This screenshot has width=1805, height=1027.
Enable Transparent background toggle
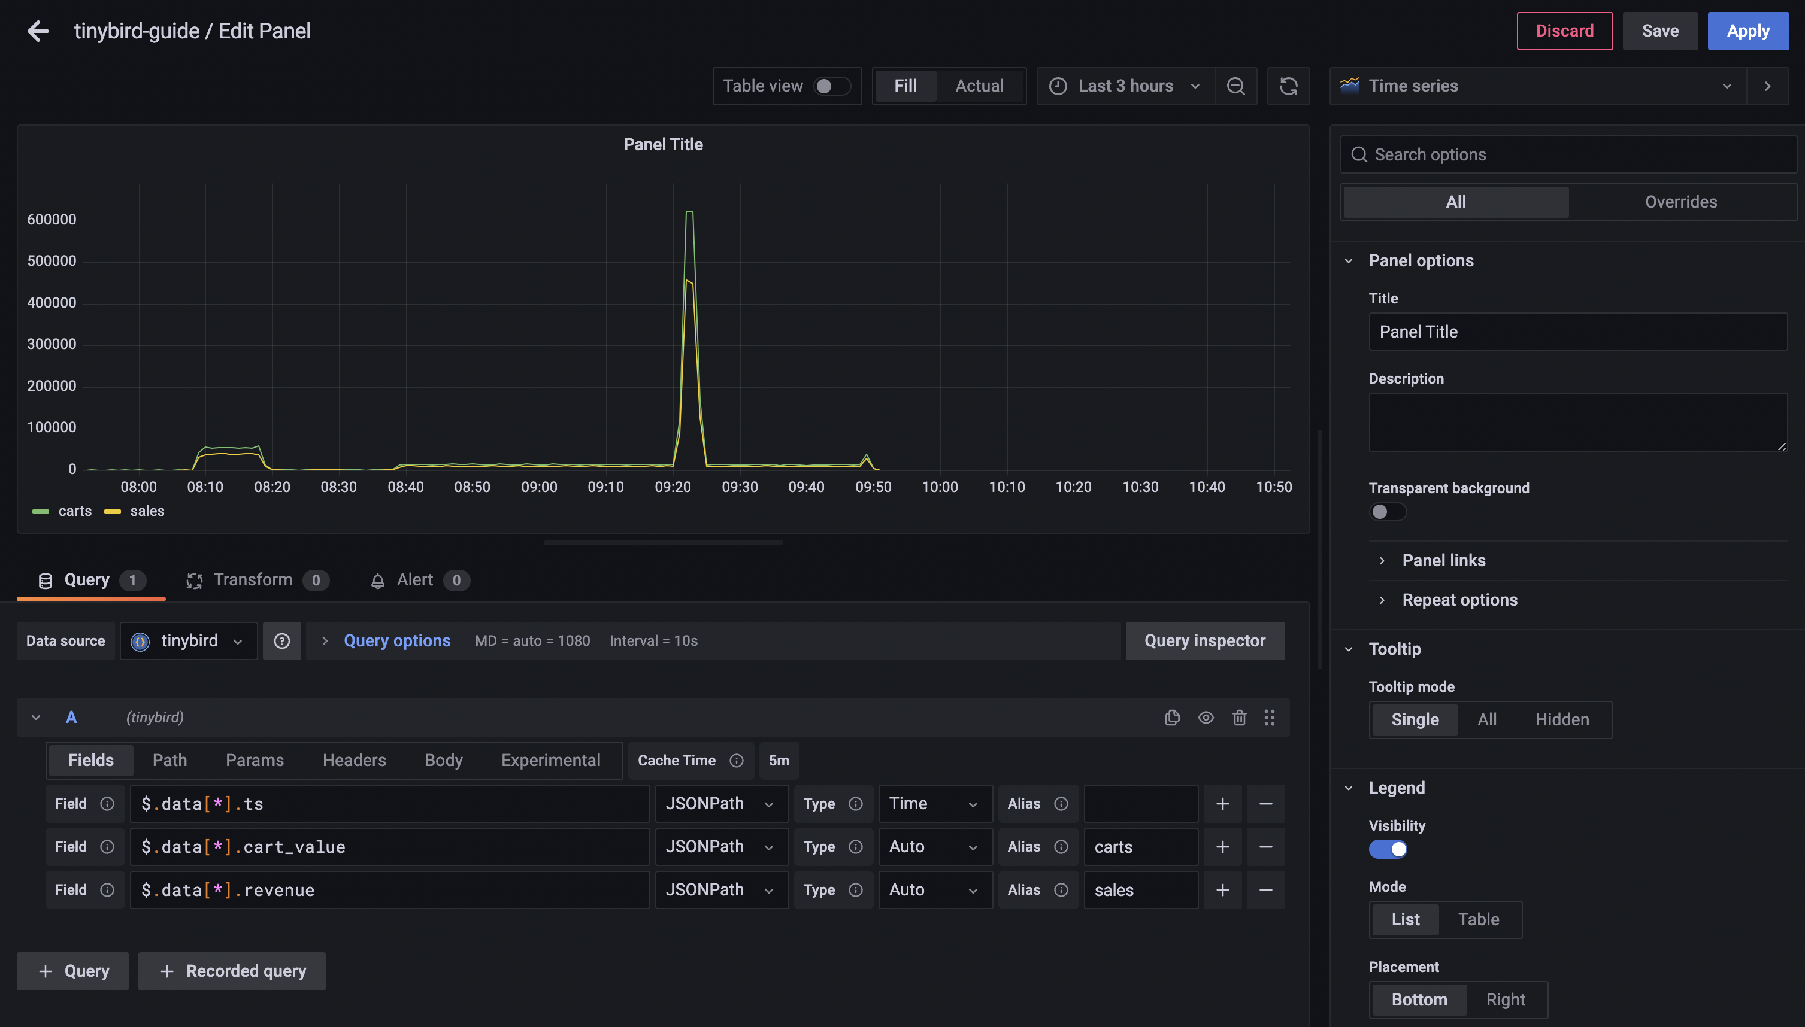[x=1387, y=511]
